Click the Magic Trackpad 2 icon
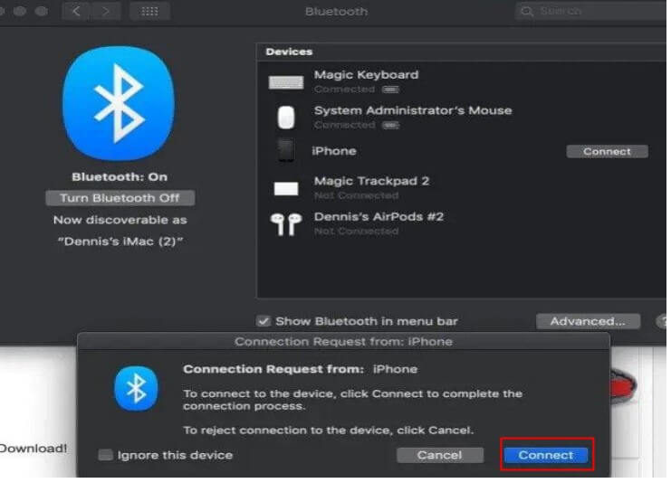Image resolution: width=671 pixels, height=483 pixels. [286, 188]
